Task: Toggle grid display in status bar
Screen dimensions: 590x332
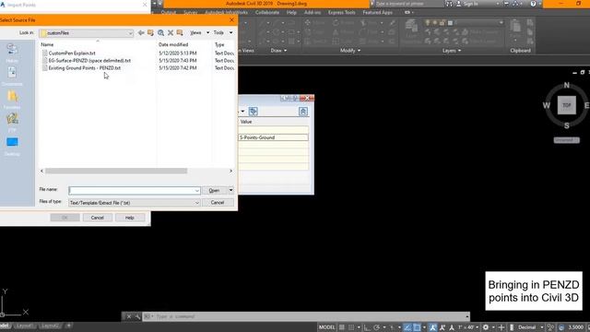Action: click(342, 327)
